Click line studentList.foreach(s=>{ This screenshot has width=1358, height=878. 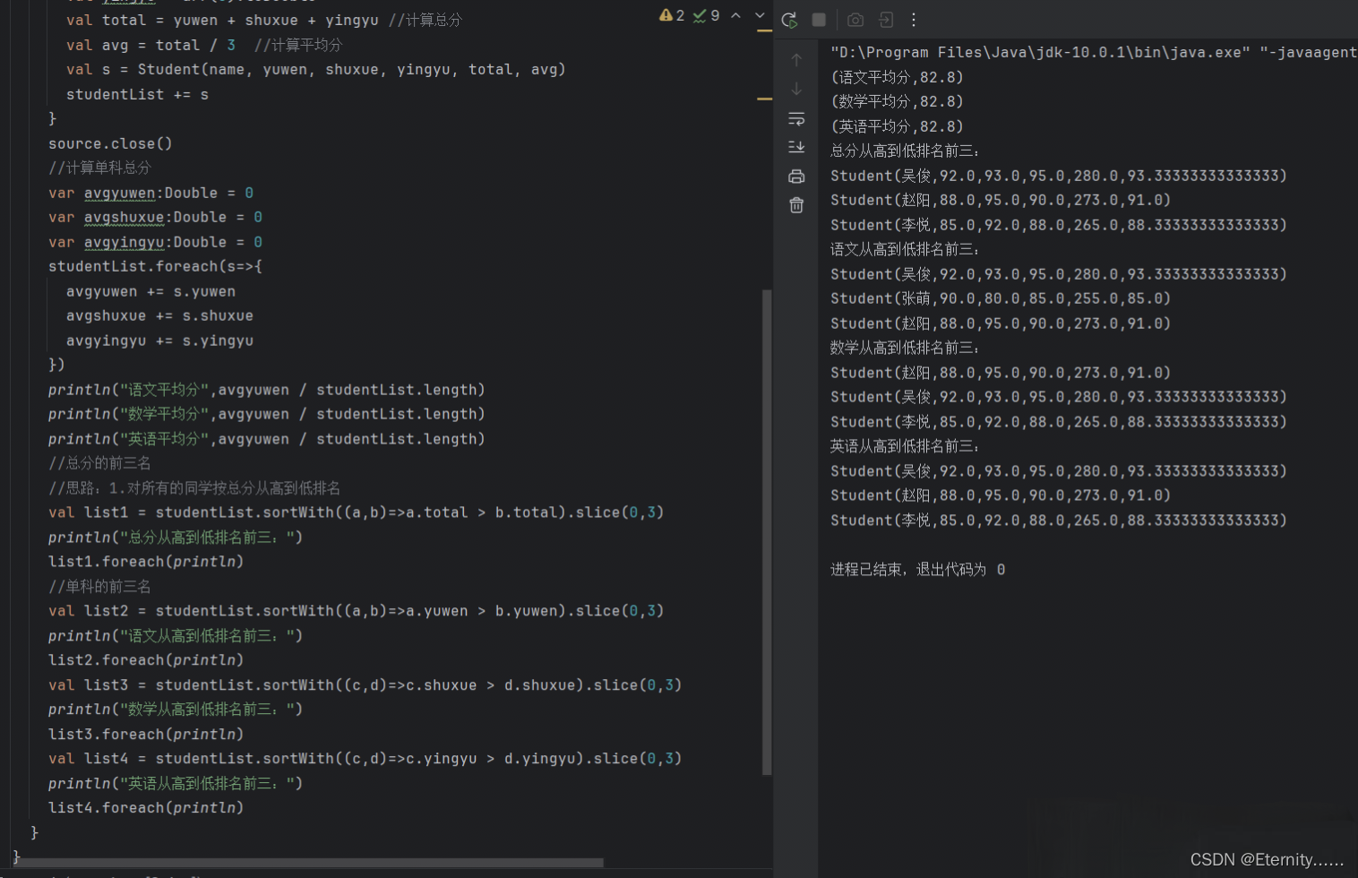pyautogui.click(x=155, y=266)
